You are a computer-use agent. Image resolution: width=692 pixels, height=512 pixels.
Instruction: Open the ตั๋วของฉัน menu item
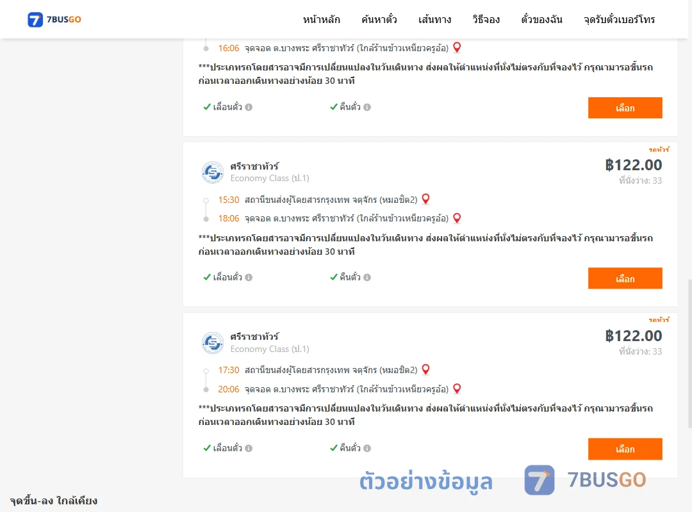pyautogui.click(x=541, y=19)
